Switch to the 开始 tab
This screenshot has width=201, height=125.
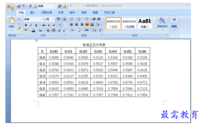[x=21, y=13]
